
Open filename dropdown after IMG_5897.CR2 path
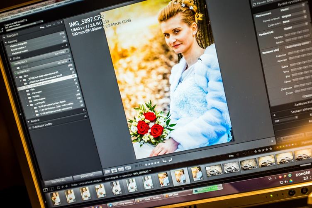tap(150, 171)
